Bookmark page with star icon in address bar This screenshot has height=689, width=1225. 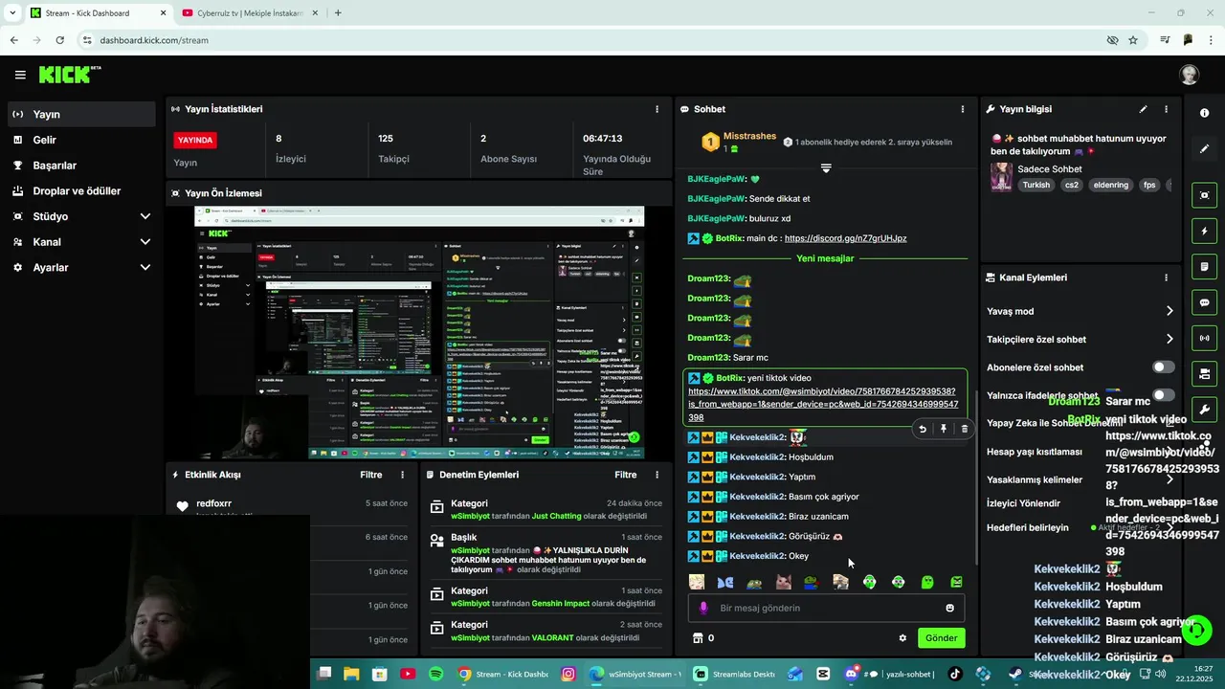tap(1133, 40)
